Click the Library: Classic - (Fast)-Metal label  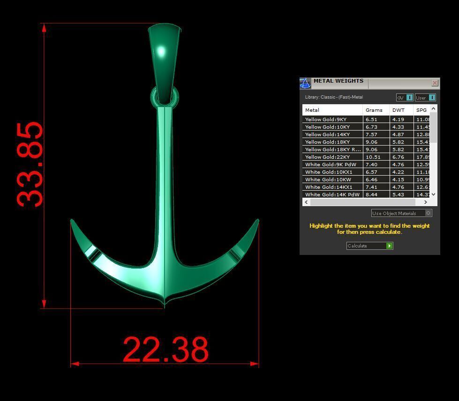point(334,97)
